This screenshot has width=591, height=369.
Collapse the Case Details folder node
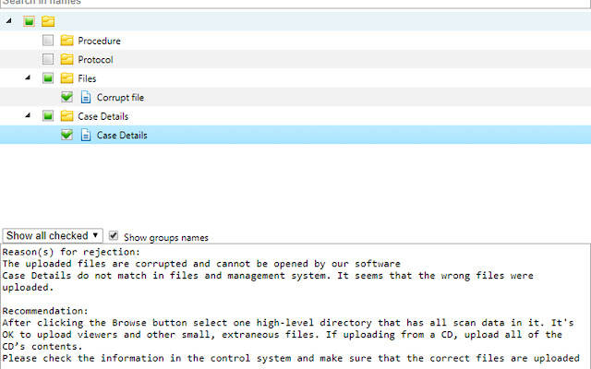pos(29,116)
